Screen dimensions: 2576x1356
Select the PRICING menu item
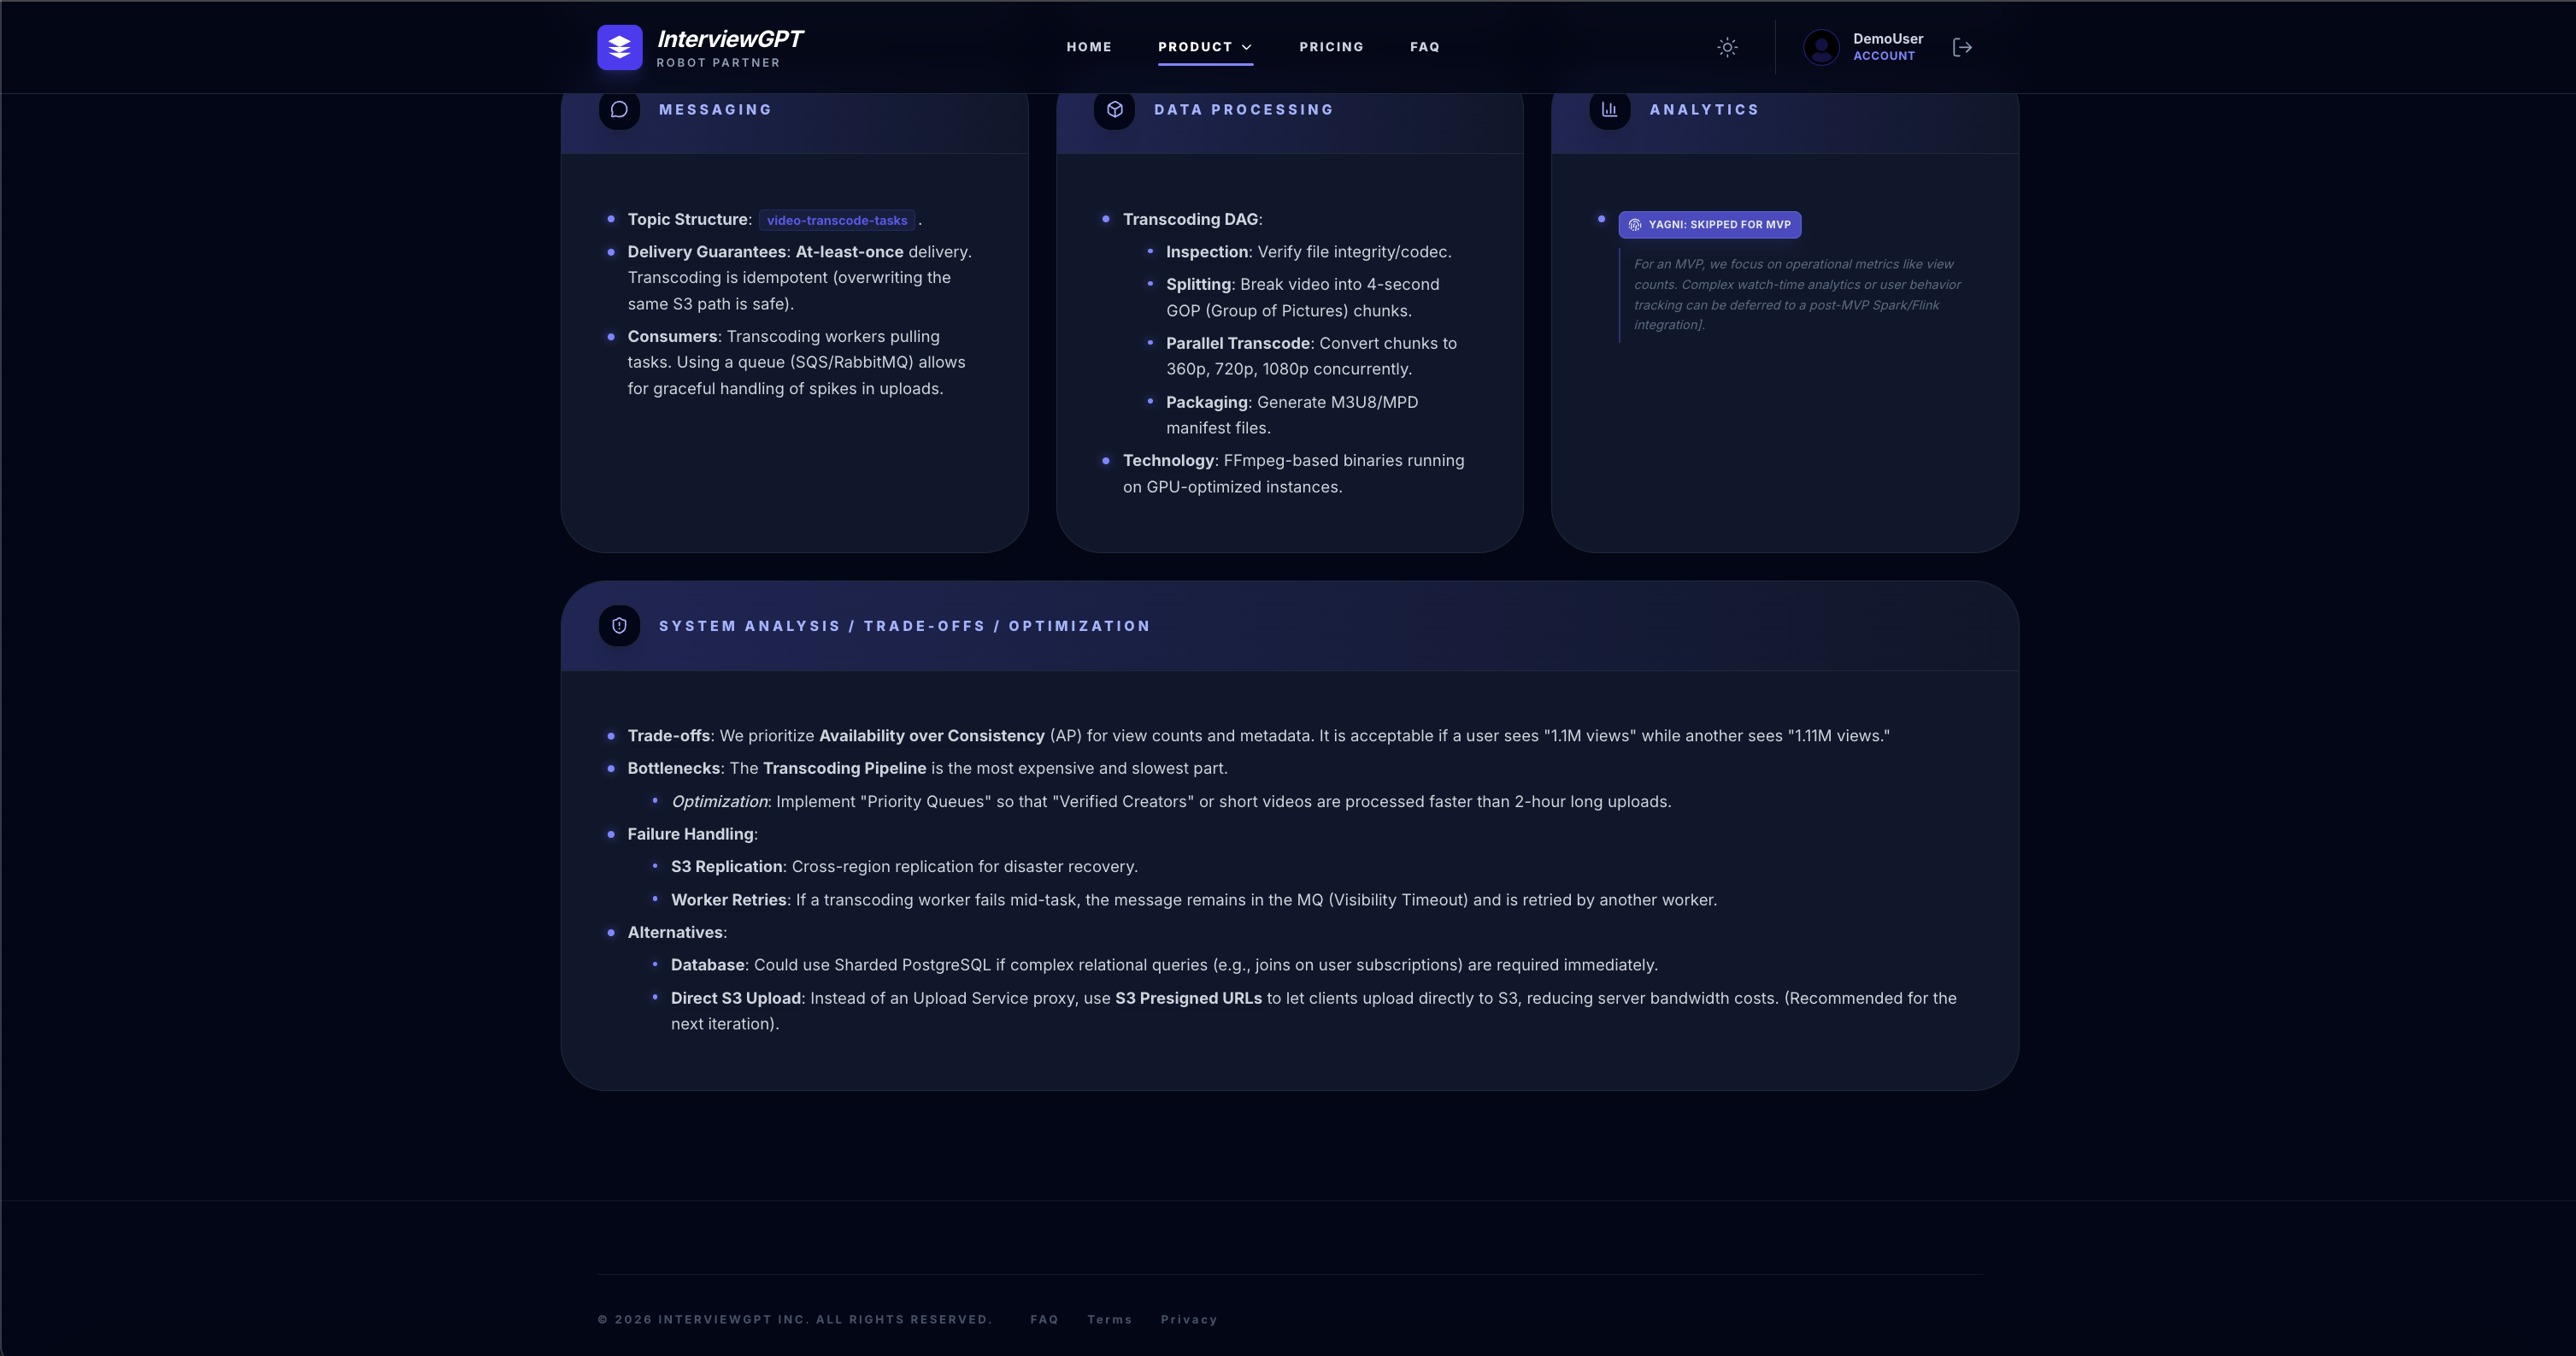coord(1331,46)
